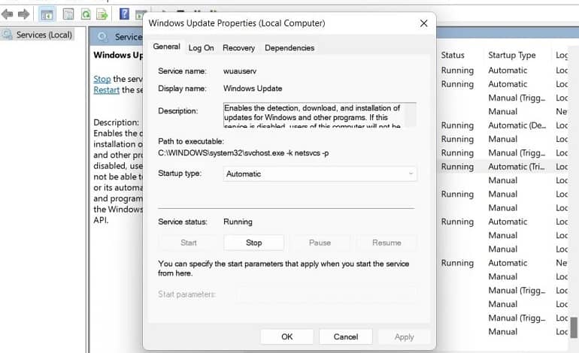
Task: Sort by the Startup Type column header
Action: 512,55
